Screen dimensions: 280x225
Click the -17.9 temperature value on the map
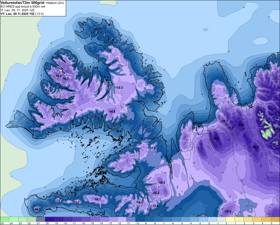coord(230,128)
